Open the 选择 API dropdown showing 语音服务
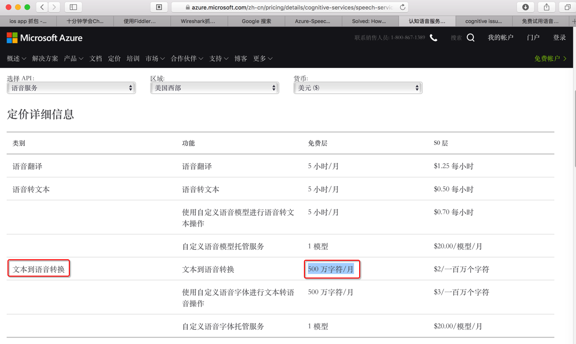This screenshot has width=576, height=344. (x=71, y=88)
